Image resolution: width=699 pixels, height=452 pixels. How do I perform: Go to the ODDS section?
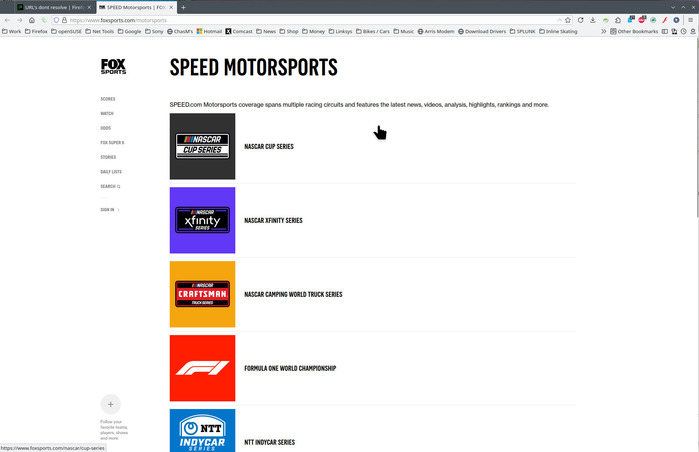pos(106,128)
